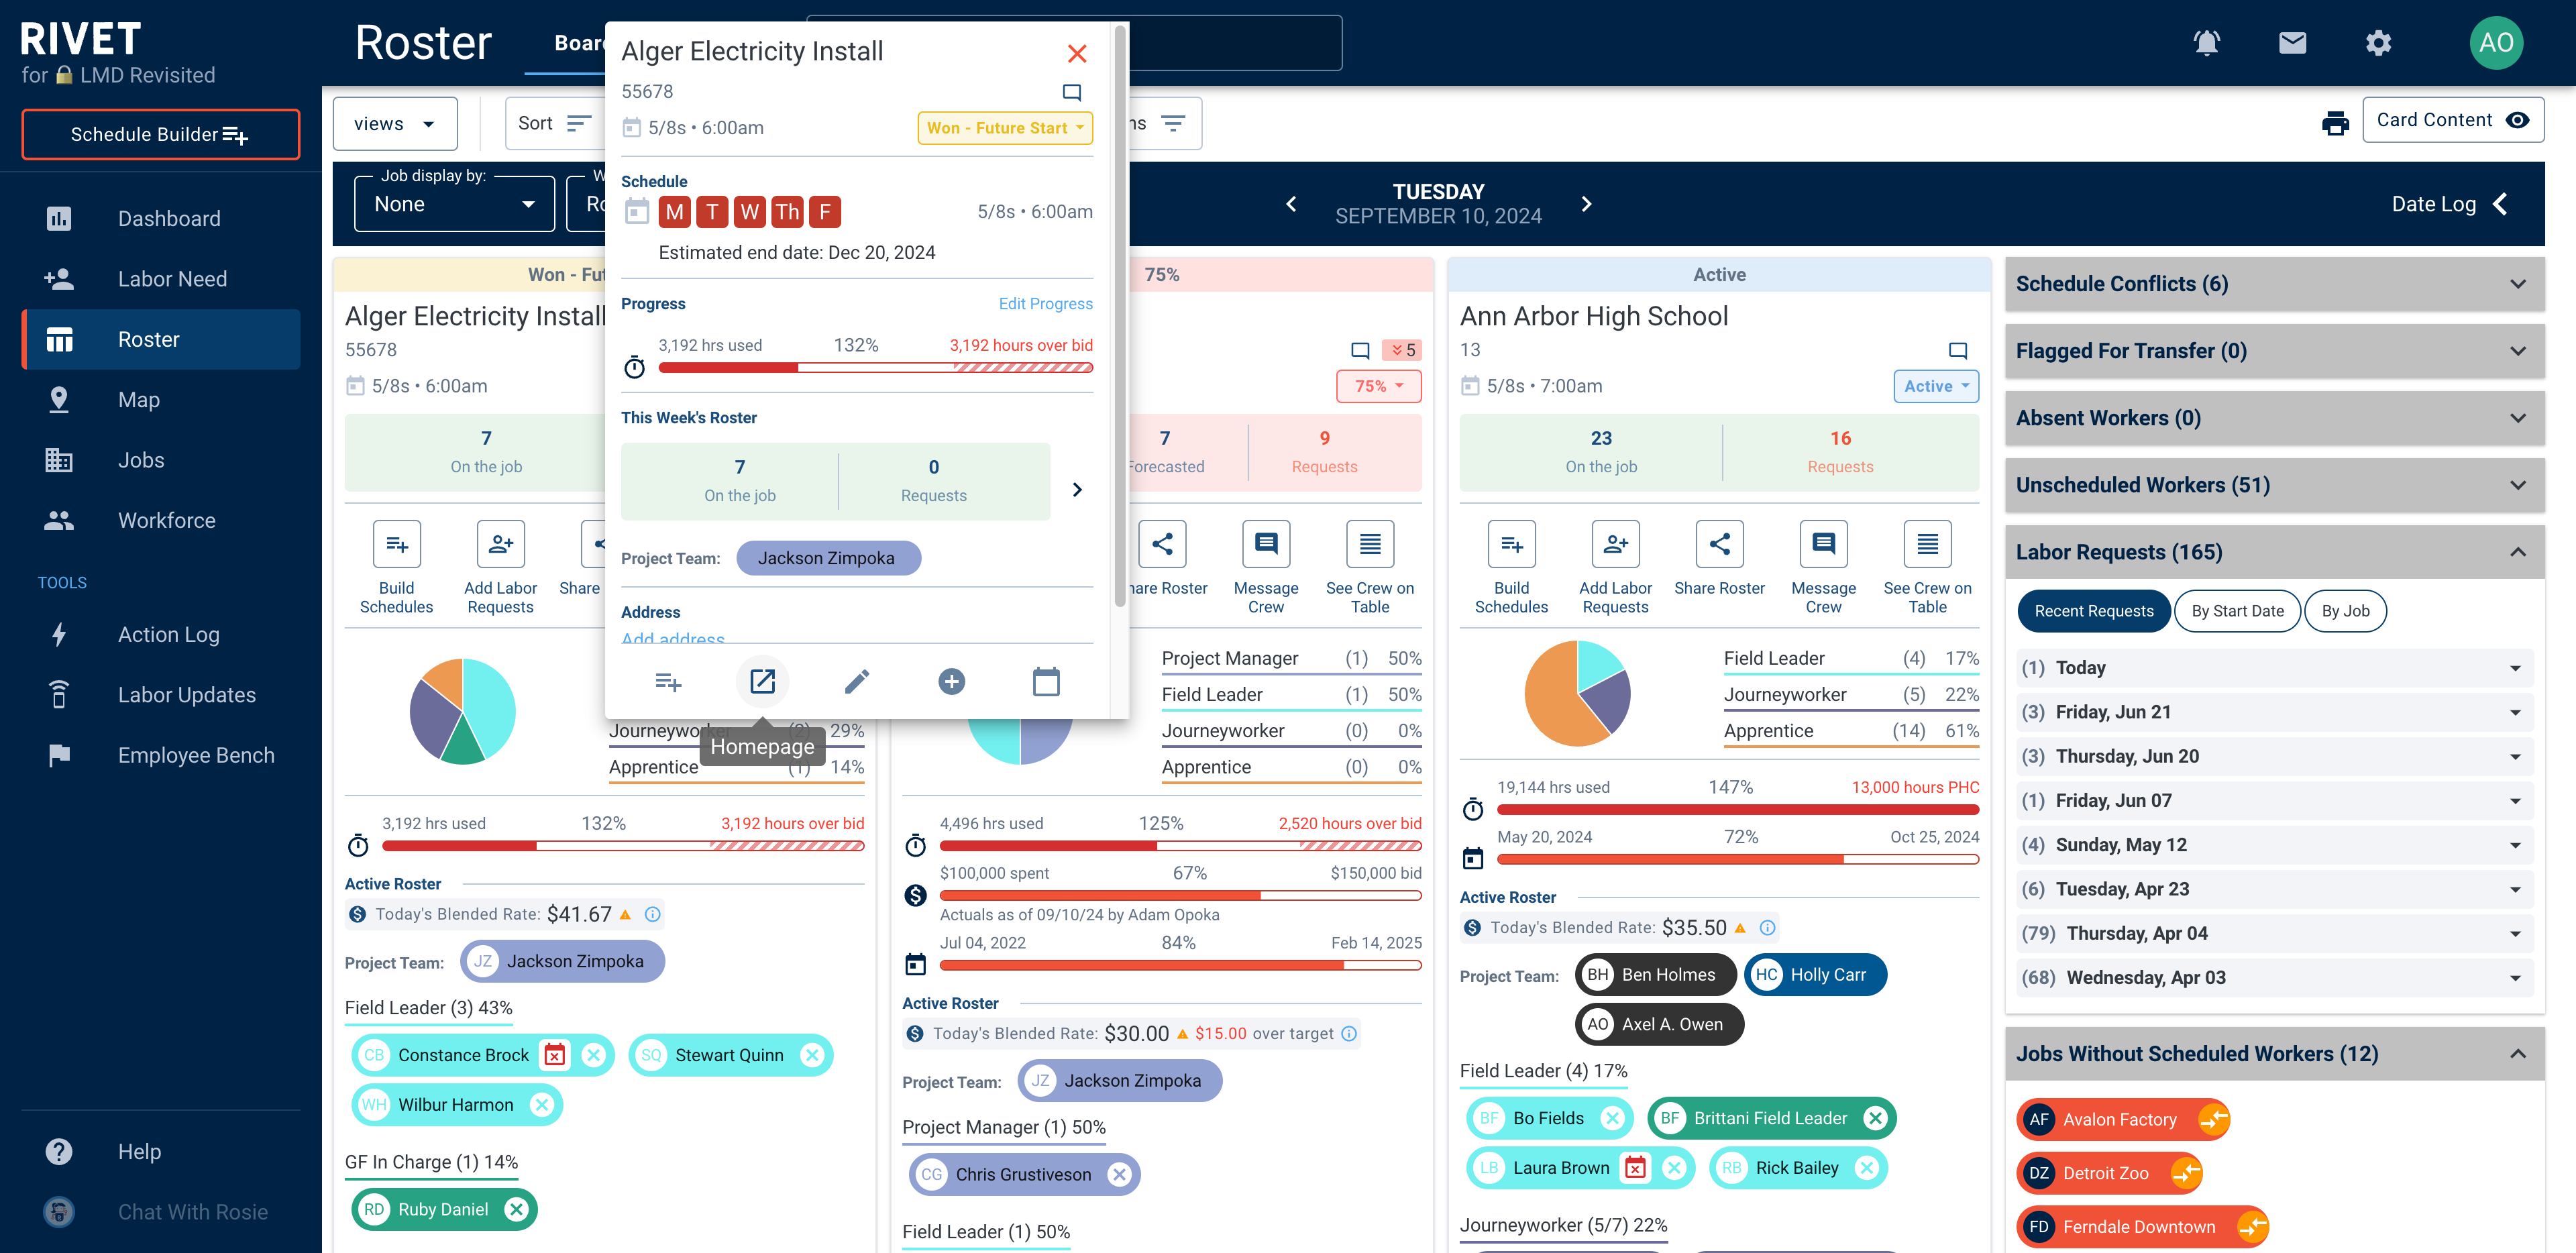Screen dimensions: 2576x1253
Task: Close the Alger Electricity Install popup
Action: 1077,53
